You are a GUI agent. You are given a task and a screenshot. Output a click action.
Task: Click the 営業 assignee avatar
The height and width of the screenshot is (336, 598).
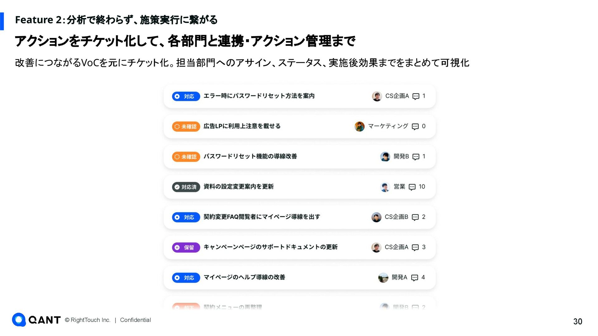click(x=385, y=187)
